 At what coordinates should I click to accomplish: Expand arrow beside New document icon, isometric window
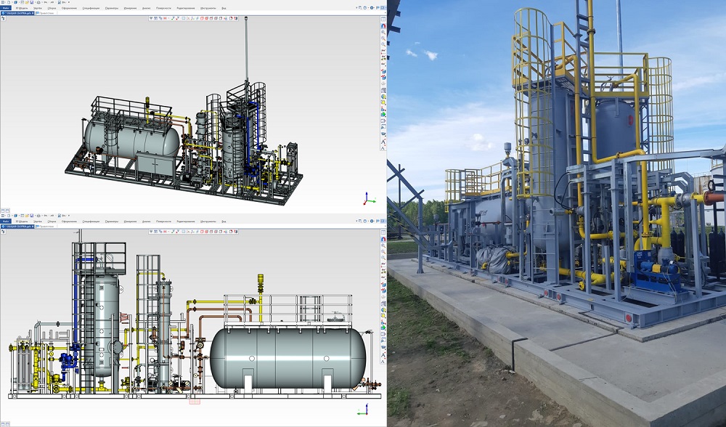(x=12, y=2)
